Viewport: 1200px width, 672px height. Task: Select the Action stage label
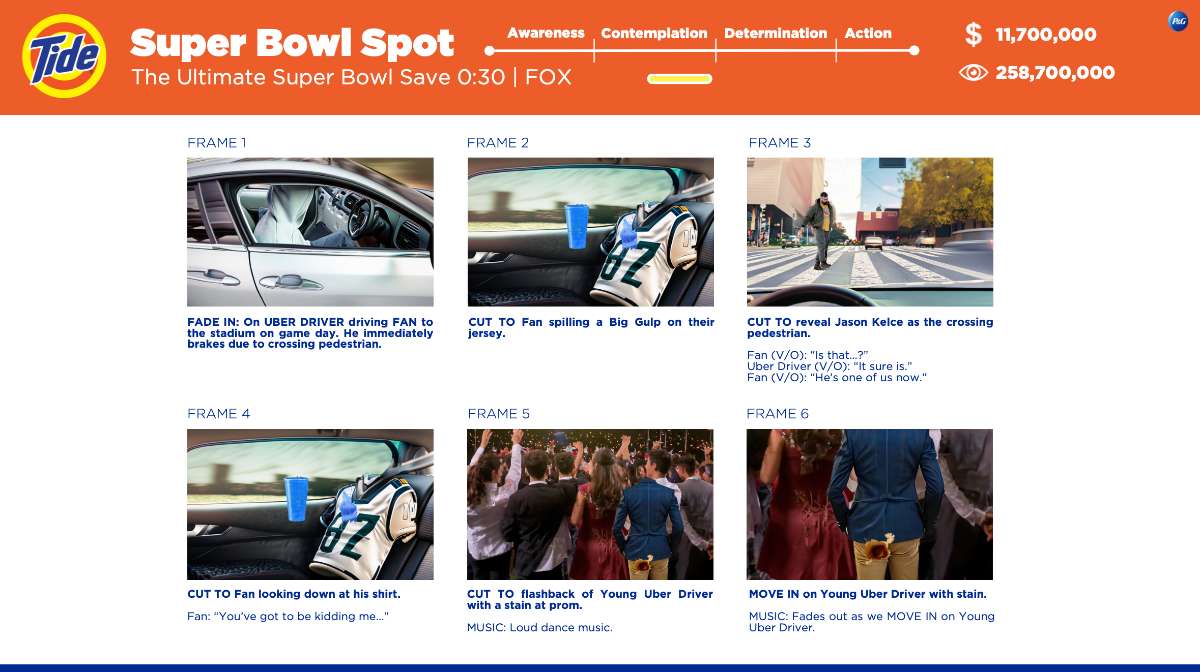[x=868, y=34]
